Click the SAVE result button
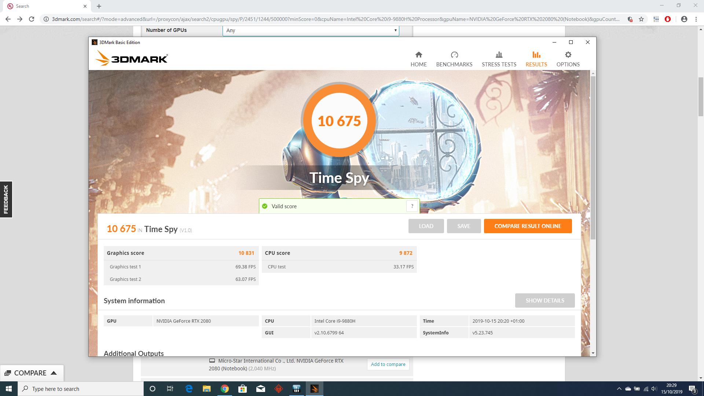 [x=463, y=226]
